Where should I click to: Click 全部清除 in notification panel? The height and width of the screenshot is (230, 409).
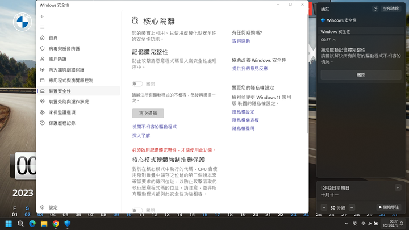pos(391,9)
